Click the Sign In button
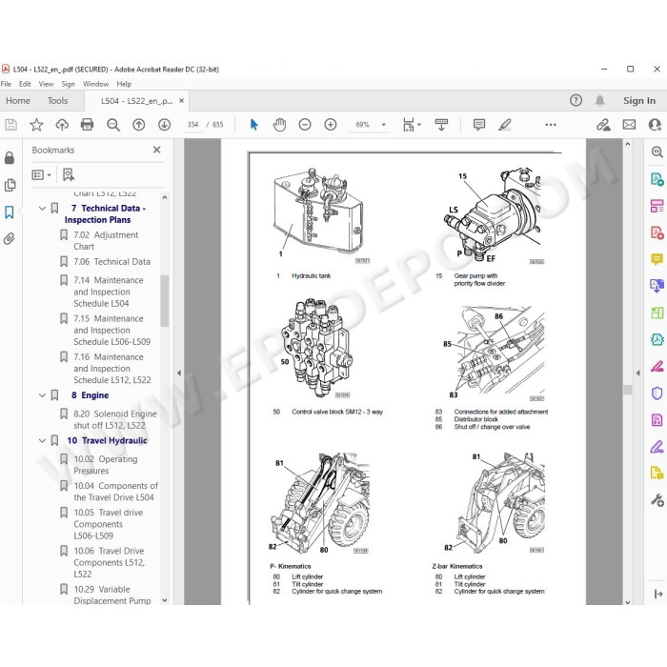667x667 pixels. click(x=639, y=101)
